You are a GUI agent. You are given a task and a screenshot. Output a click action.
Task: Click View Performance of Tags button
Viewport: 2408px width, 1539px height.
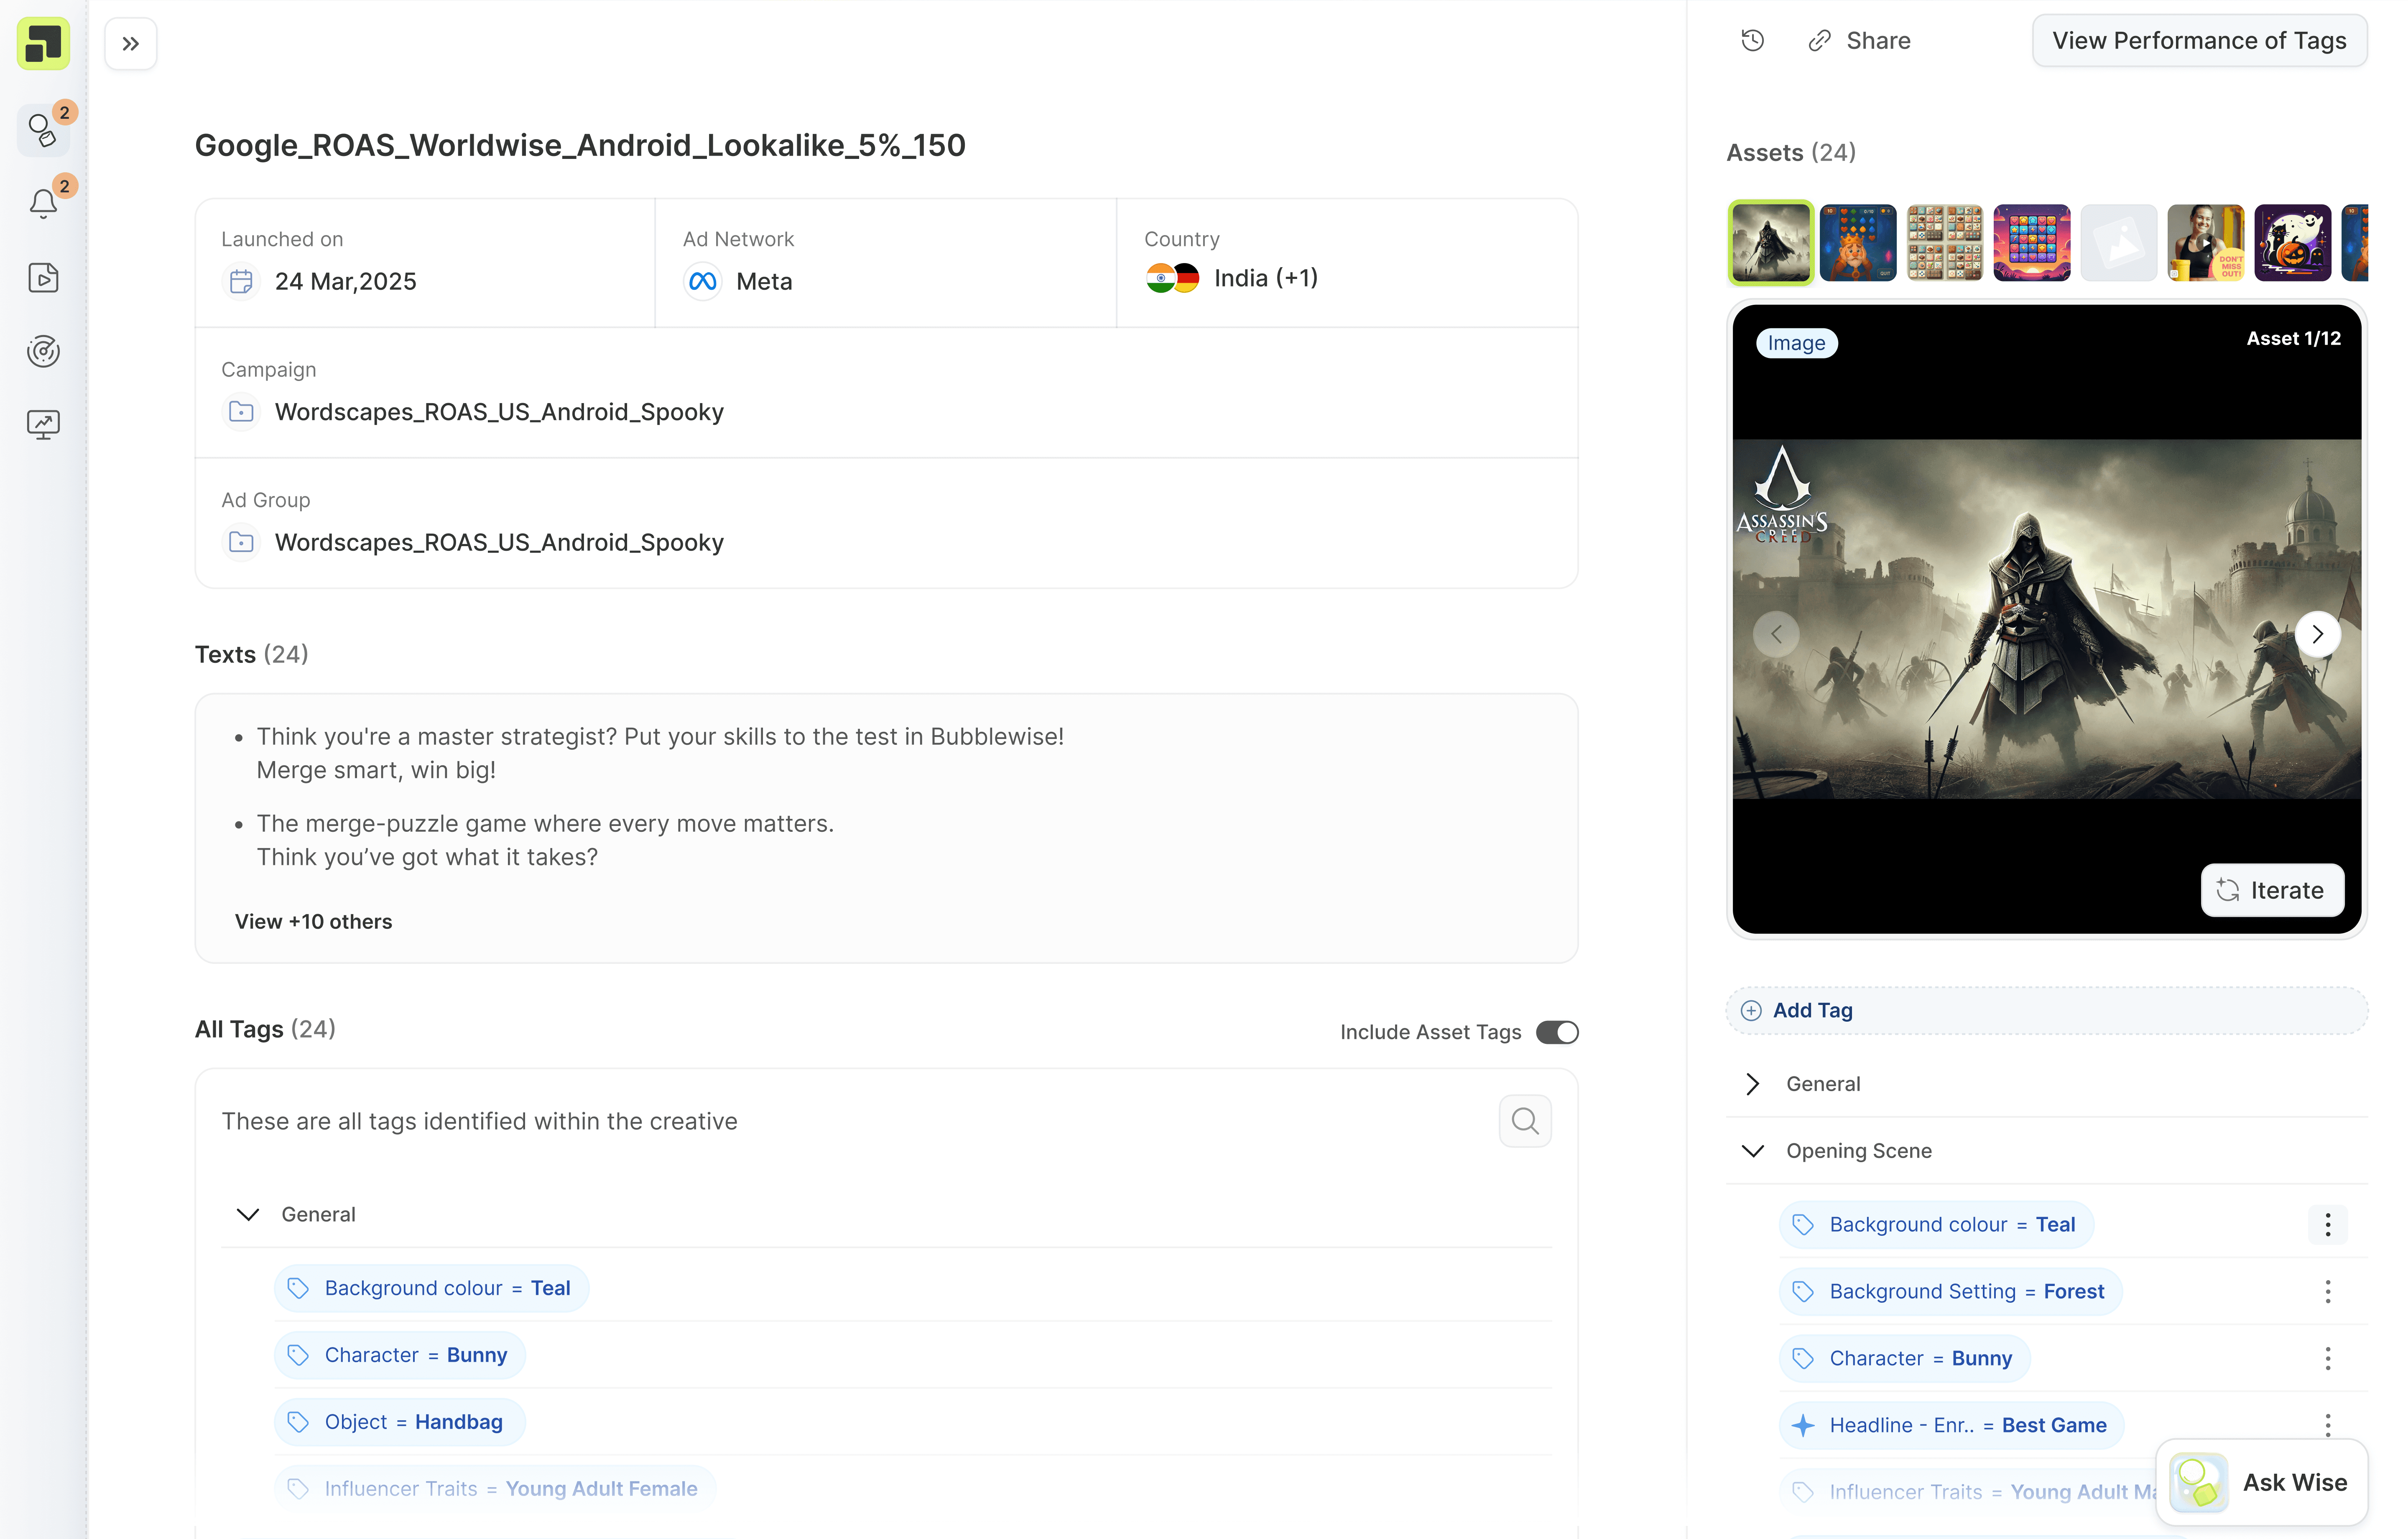[x=2199, y=41]
